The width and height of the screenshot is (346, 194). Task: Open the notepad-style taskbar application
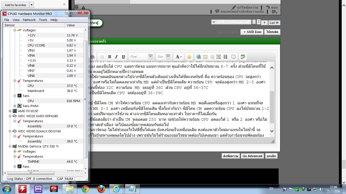click(x=132, y=189)
